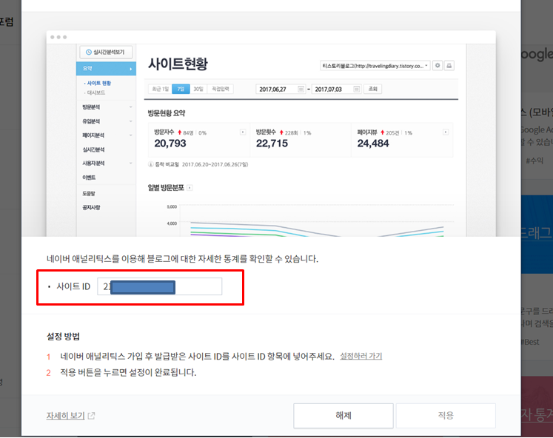Open 사이트 현황 submenu item

point(98,83)
